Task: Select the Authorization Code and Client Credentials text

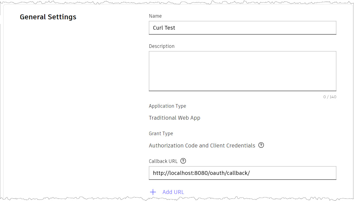Action: [202, 146]
